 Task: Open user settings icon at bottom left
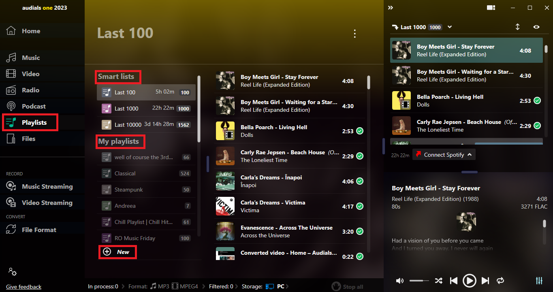click(13, 272)
